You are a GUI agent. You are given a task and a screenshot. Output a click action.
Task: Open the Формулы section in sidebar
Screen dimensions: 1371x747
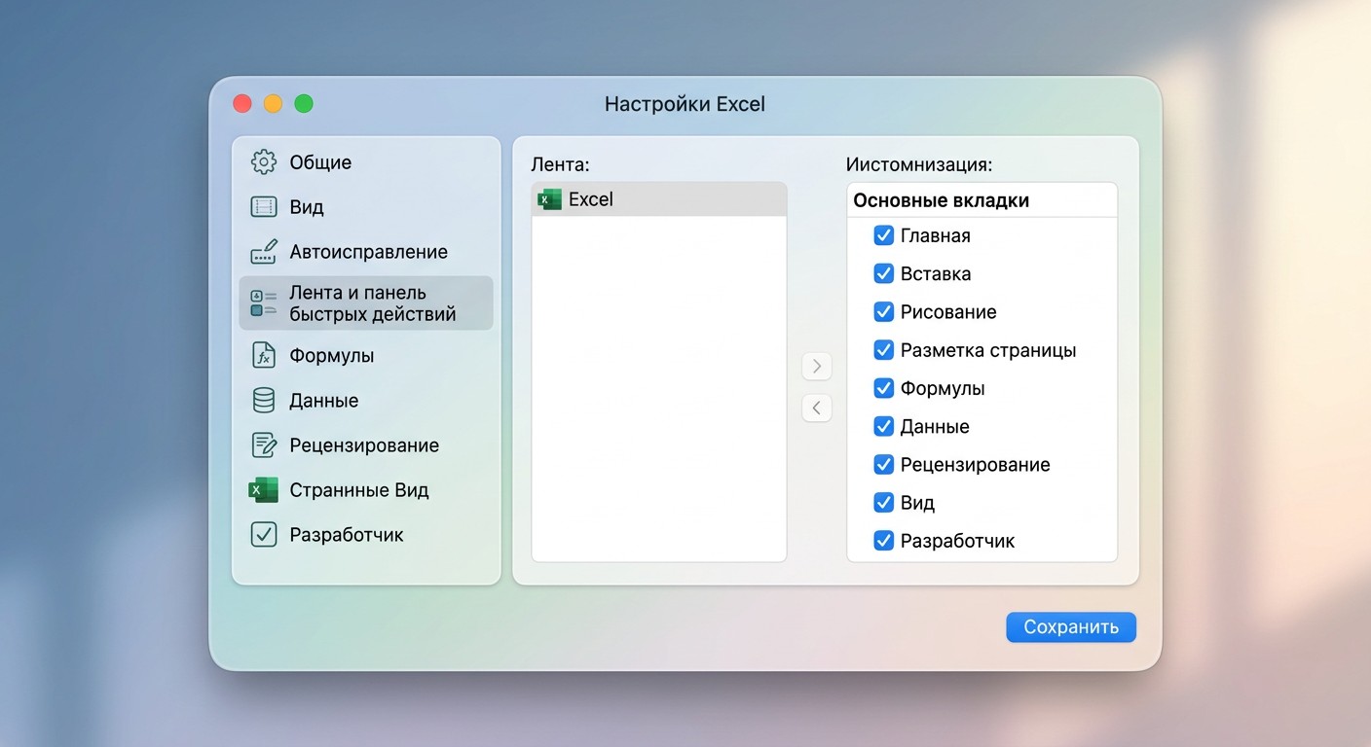(x=366, y=355)
